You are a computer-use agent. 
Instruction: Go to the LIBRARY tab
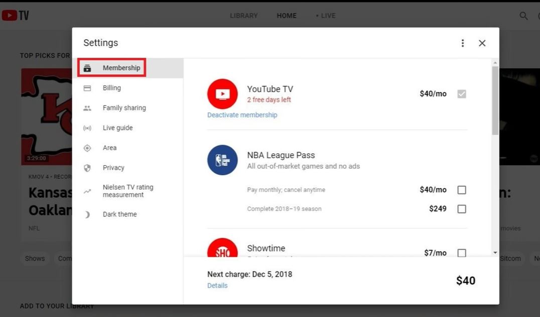244,16
